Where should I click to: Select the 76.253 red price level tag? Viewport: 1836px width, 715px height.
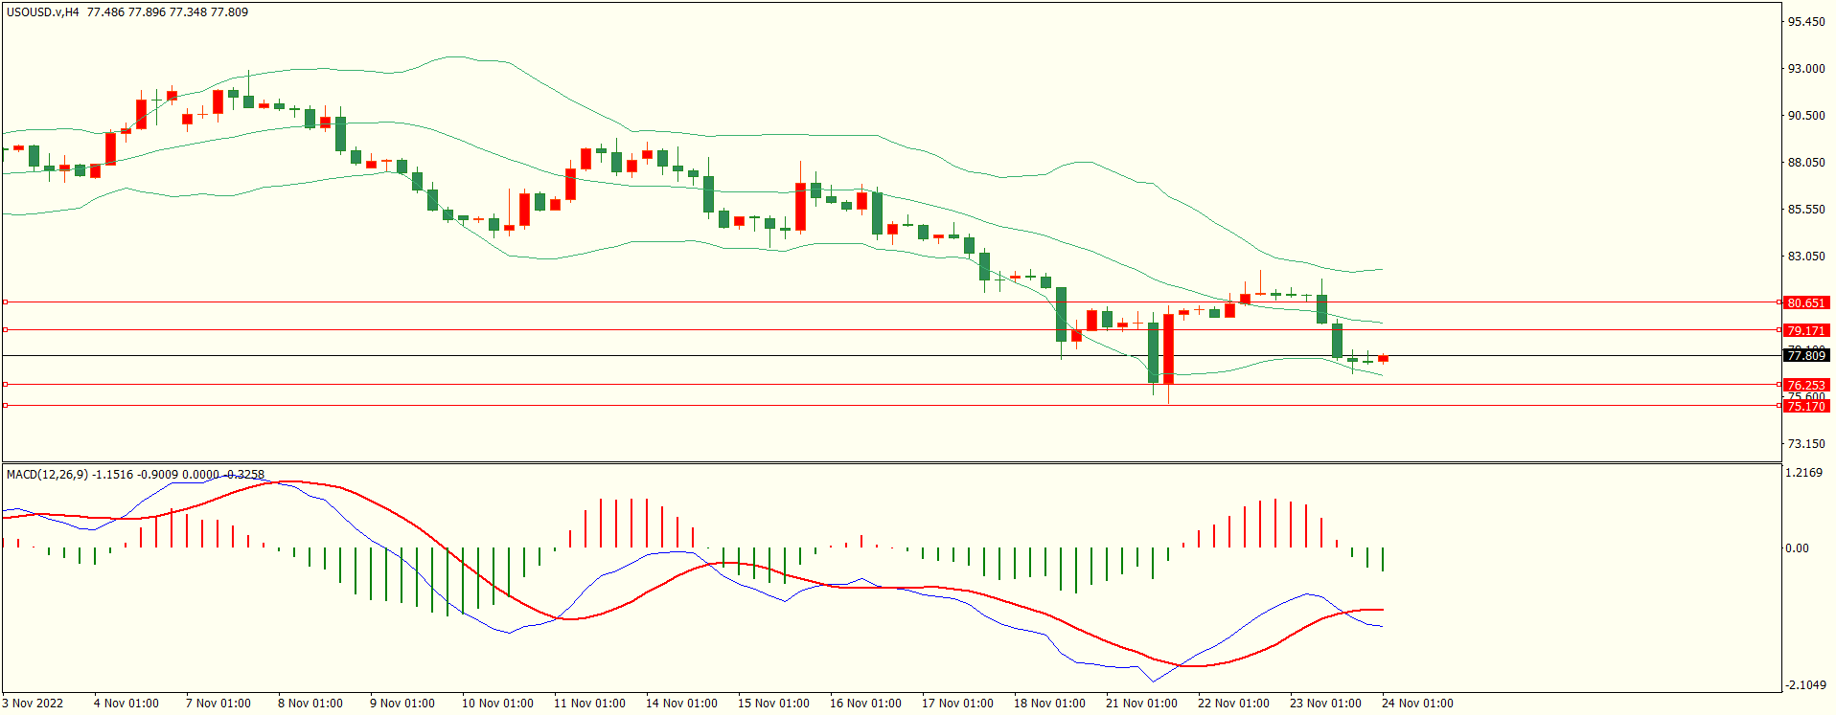coord(1805,385)
